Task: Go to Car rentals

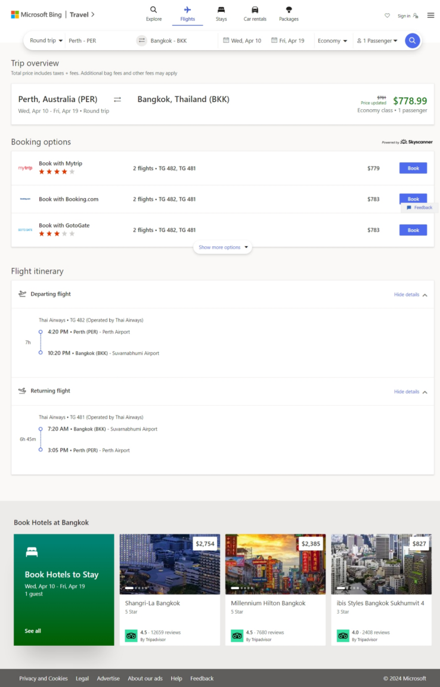Action: [x=255, y=14]
